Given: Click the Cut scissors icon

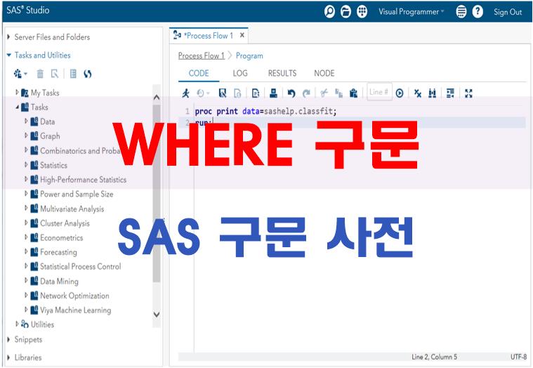Looking at the screenshot, I should tap(324, 93).
